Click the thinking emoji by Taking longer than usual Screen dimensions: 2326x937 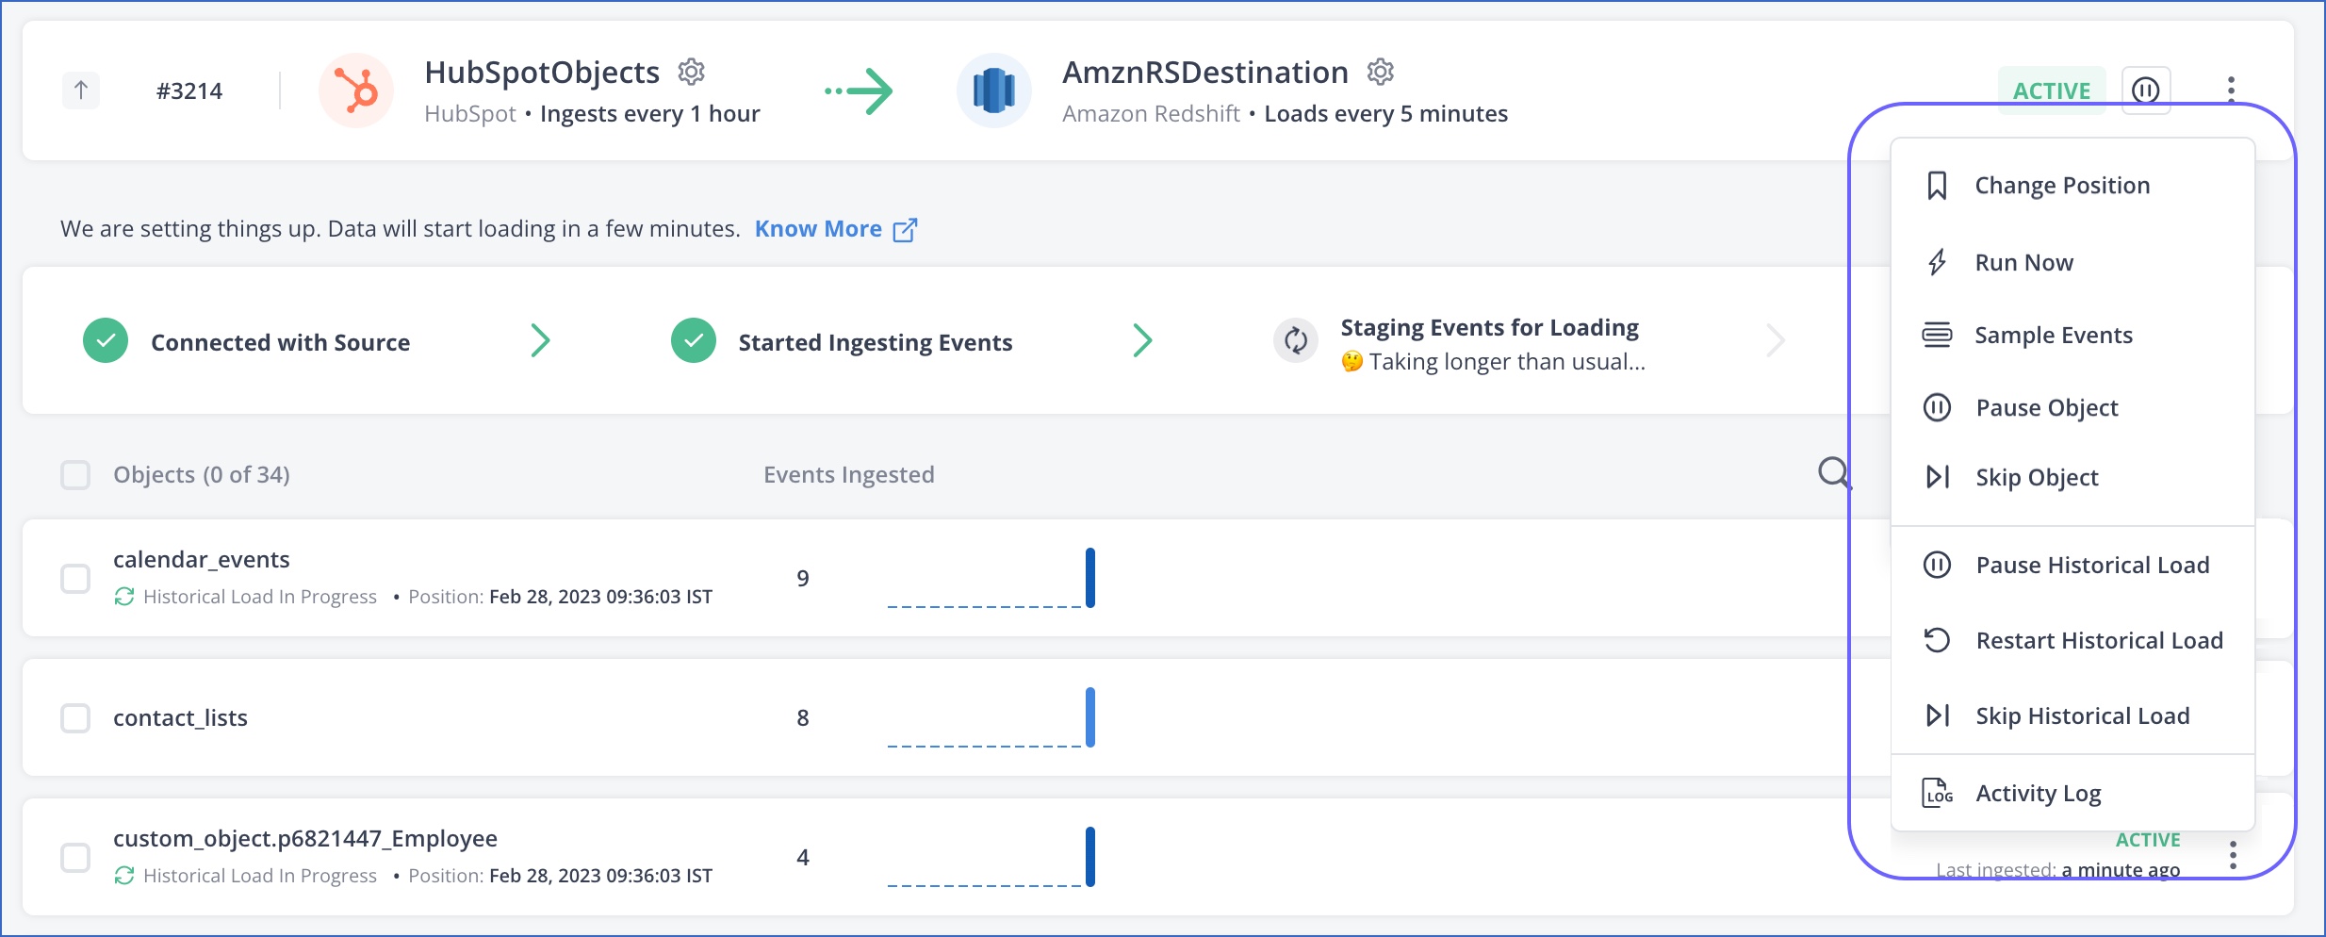click(x=1351, y=362)
